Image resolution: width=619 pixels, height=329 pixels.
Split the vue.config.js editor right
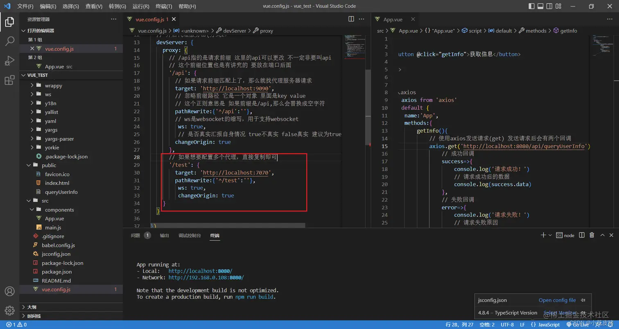tap(351, 19)
